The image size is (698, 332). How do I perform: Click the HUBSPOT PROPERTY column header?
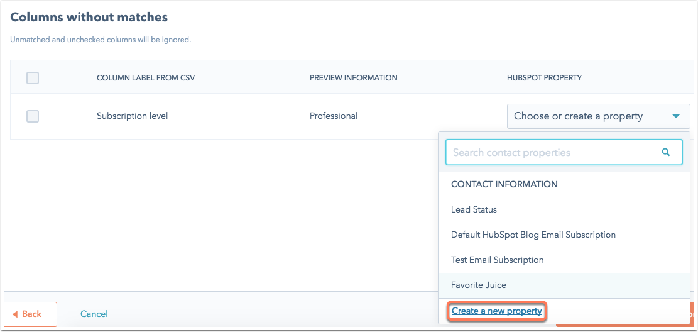544,78
